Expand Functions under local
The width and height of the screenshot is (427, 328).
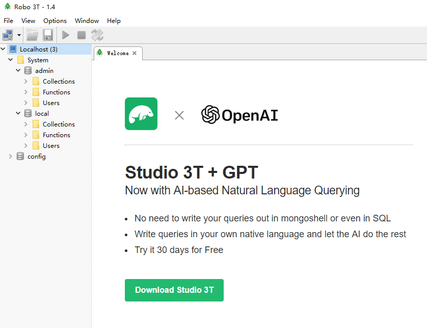pyautogui.click(x=26, y=135)
